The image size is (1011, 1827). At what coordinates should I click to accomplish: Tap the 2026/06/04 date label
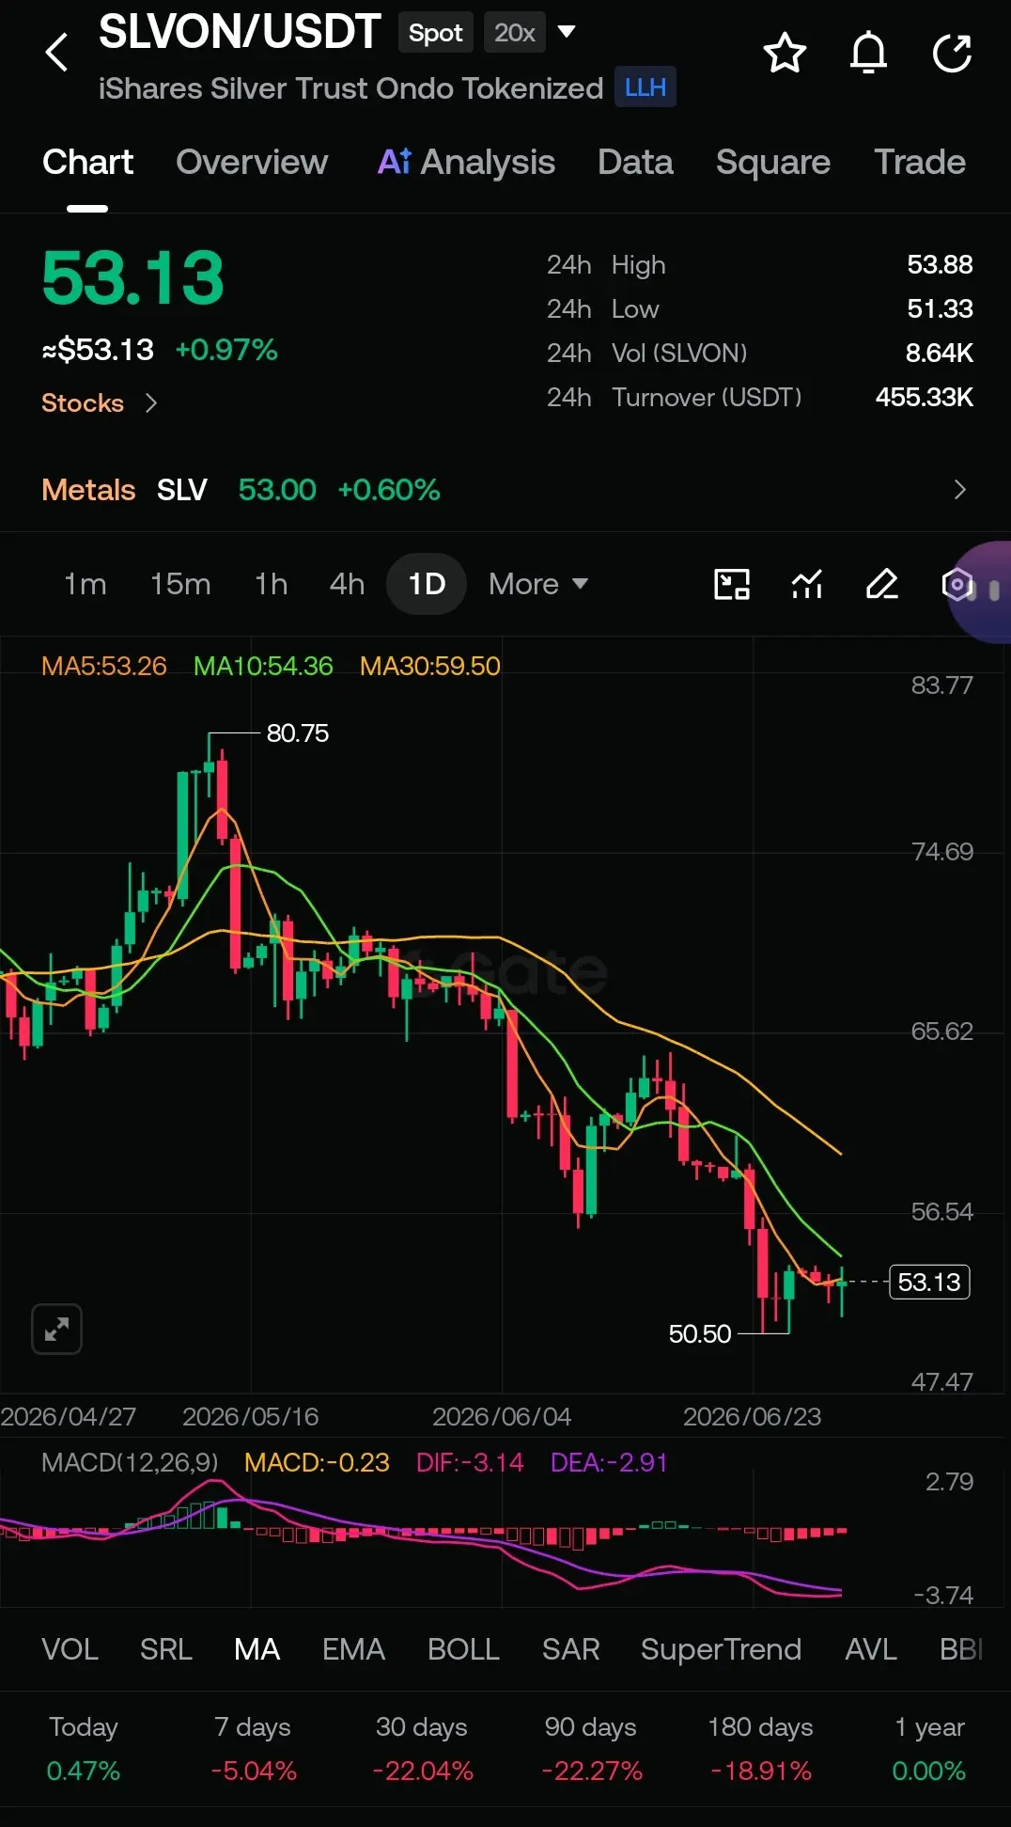point(502,1416)
